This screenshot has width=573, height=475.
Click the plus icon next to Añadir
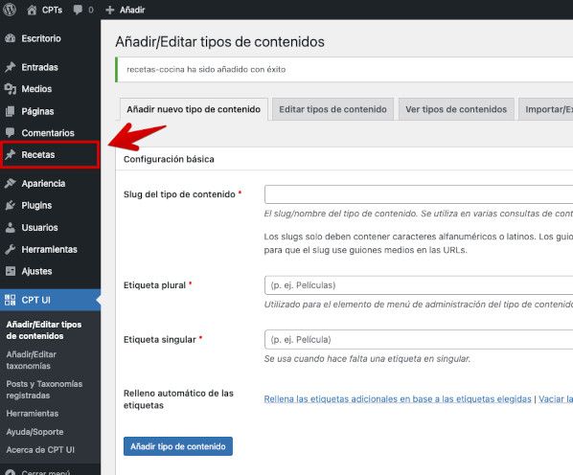(x=109, y=10)
